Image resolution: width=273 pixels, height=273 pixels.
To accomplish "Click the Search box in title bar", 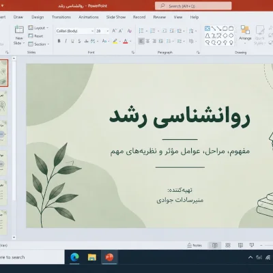I will (193, 6).
